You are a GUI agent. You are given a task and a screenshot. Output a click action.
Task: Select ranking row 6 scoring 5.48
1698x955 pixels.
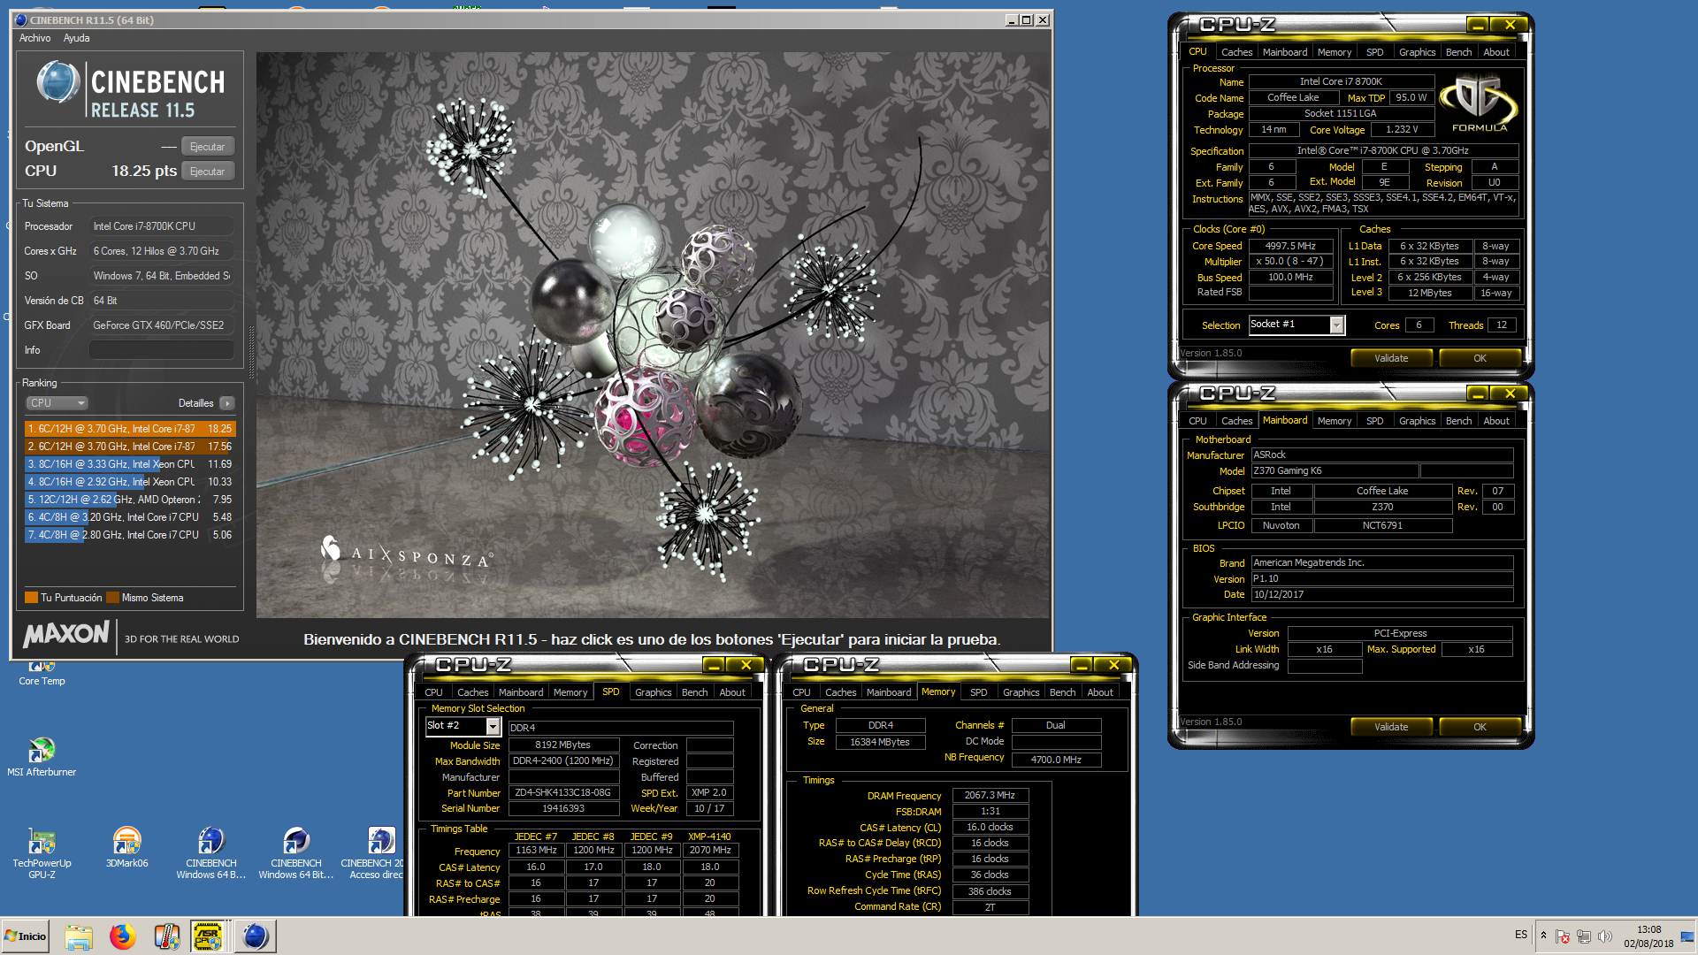coord(130,517)
